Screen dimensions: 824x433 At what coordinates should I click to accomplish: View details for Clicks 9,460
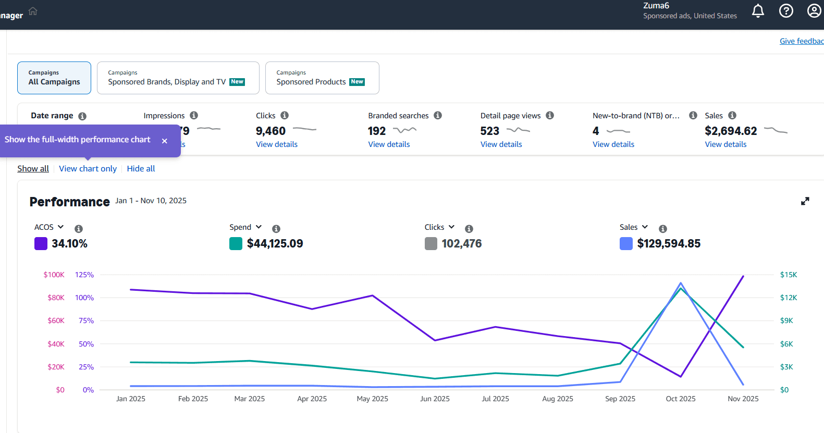point(277,144)
